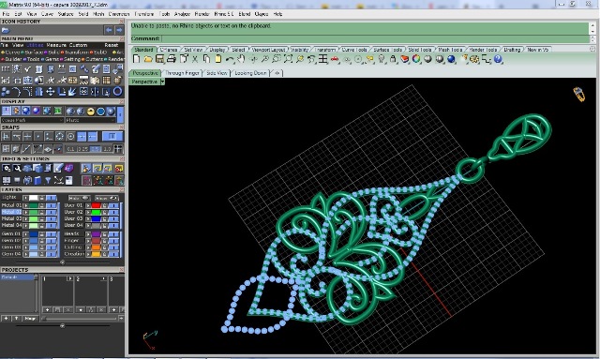Select the 0.25 snap distance option
600x359 pixels.
pyautogui.click(x=82, y=149)
